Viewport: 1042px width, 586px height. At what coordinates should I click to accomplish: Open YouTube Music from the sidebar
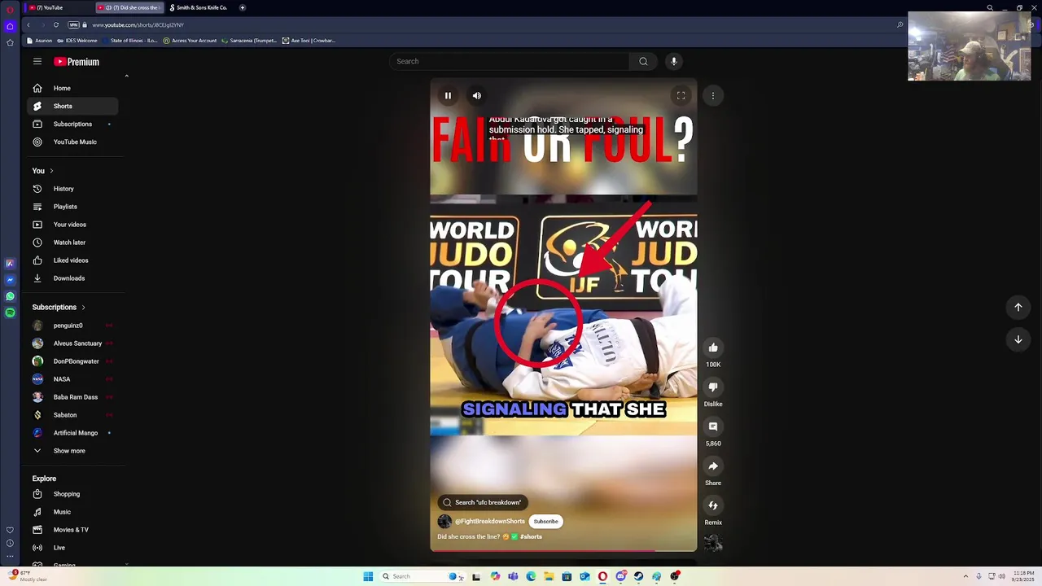tap(72, 142)
